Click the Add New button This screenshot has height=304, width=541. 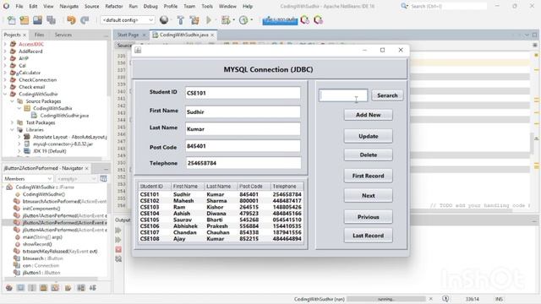[369, 115]
